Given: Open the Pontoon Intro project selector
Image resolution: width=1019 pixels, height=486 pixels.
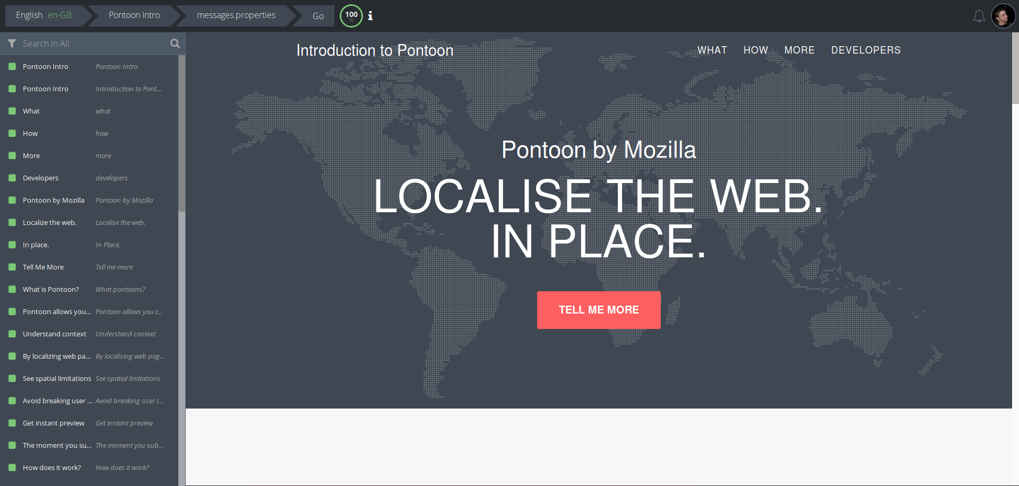Looking at the screenshot, I should point(134,15).
